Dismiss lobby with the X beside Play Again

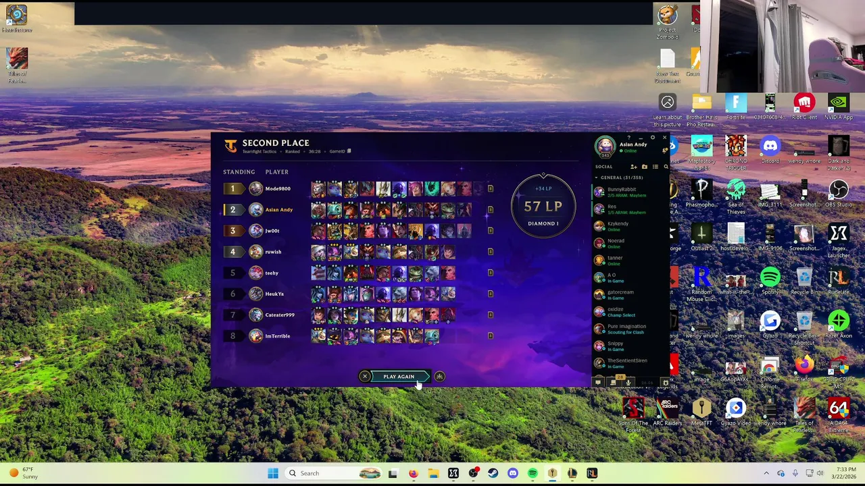[365, 377]
